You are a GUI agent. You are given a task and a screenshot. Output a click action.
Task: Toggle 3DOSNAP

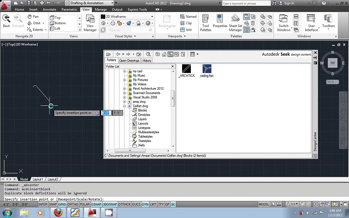click(110, 204)
